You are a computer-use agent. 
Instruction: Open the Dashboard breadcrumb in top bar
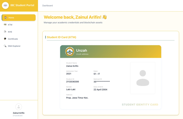(x=48, y=6)
